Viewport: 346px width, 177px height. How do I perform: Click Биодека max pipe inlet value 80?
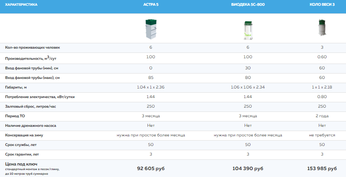tap(248, 78)
